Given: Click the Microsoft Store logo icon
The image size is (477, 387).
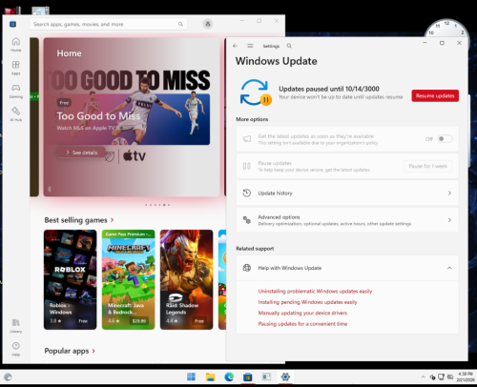Looking at the screenshot, I should 12,24.
